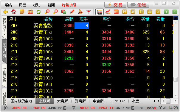Open the 新闻 menu
Screen dimensions: 180x112
click(51, 5)
